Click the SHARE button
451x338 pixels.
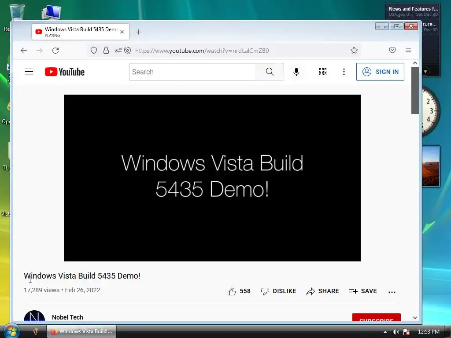click(322, 291)
